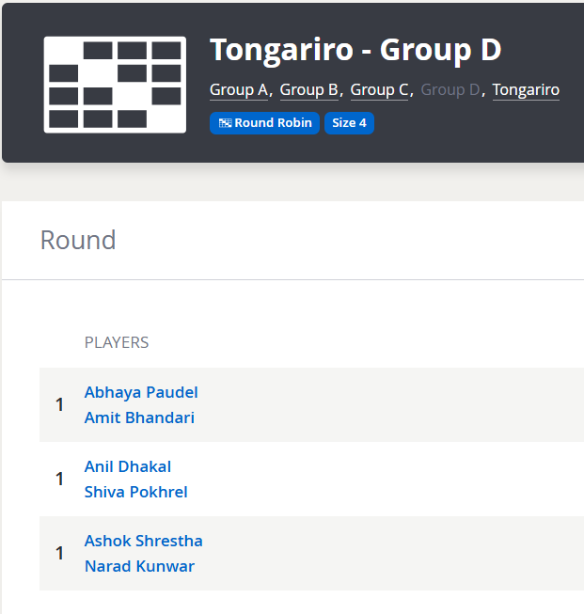Open Amit Bhandari's player profile
The height and width of the screenshot is (614, 584).
[139, 417]
